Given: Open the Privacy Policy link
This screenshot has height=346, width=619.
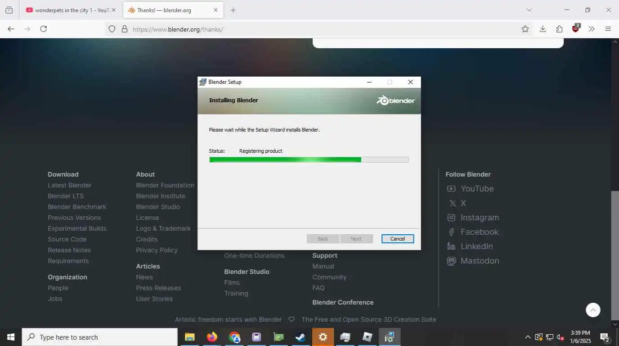Looking at the screenshot, I should 157,250.
